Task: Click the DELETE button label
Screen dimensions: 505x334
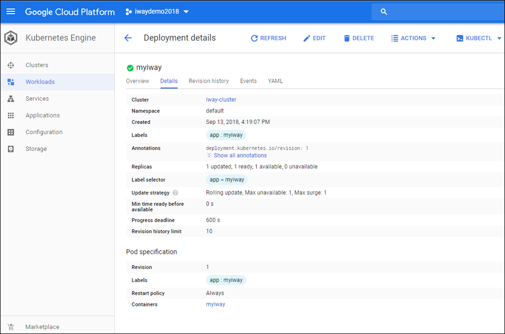Action: point(363,38)
